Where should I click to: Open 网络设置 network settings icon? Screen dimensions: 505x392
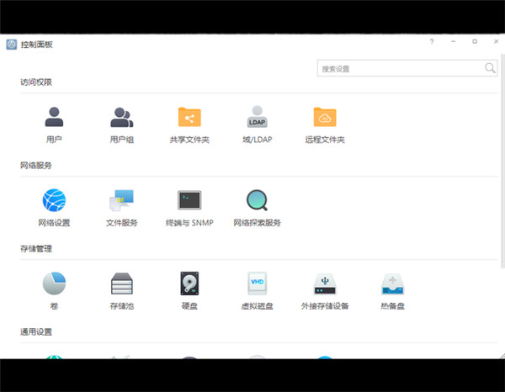tap(54, 200)
